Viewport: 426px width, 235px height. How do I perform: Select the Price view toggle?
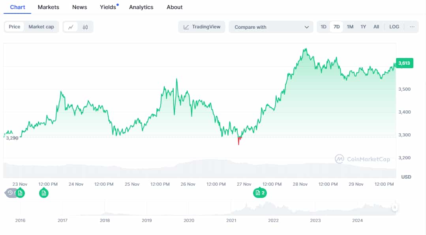point(15,27)
